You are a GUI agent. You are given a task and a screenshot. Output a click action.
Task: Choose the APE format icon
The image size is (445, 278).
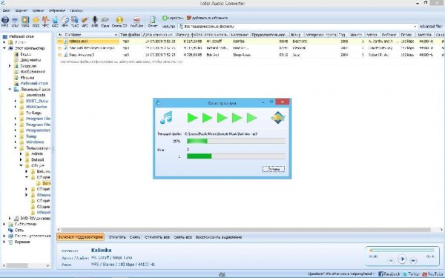(85, 20)
